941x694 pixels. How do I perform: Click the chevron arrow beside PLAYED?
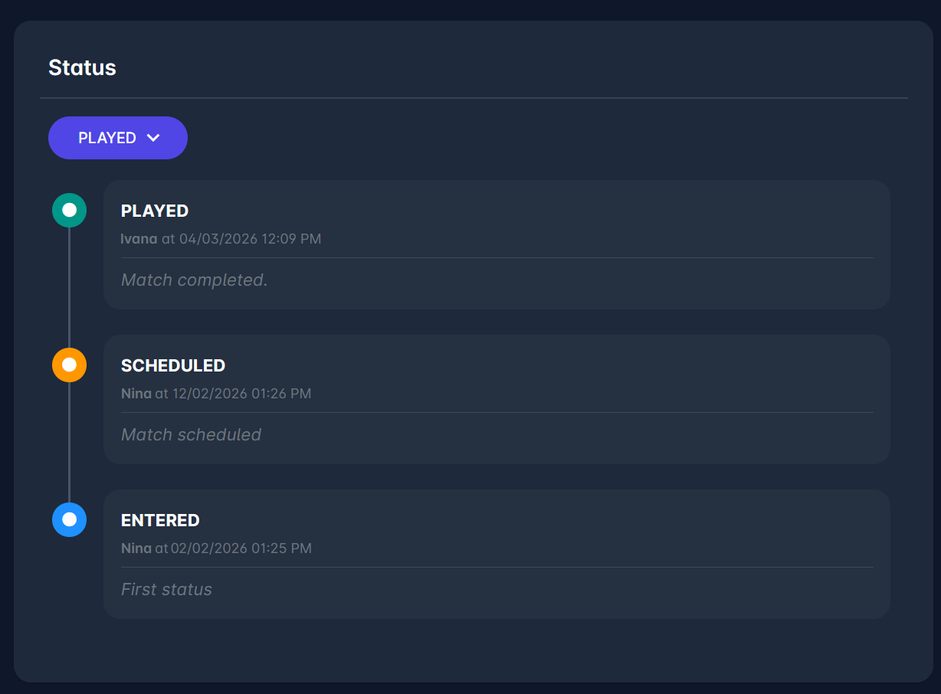[153, 138]
